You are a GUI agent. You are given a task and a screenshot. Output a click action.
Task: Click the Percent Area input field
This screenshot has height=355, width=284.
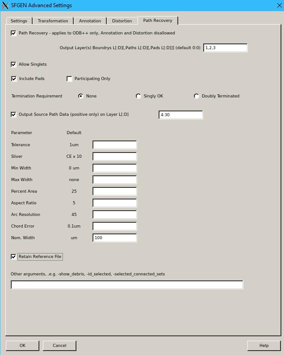[x=115, y=191]
